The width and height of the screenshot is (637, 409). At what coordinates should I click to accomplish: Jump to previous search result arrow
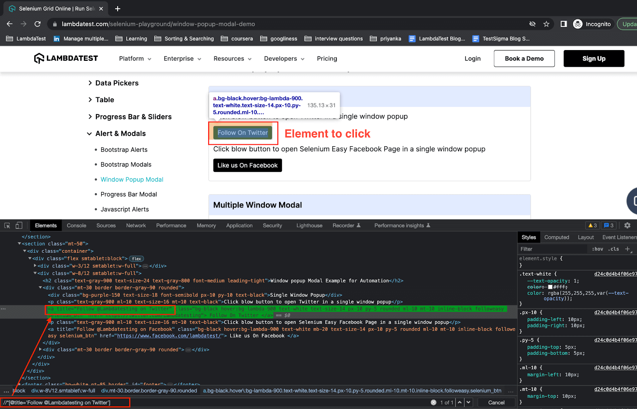tap(460, 402)
